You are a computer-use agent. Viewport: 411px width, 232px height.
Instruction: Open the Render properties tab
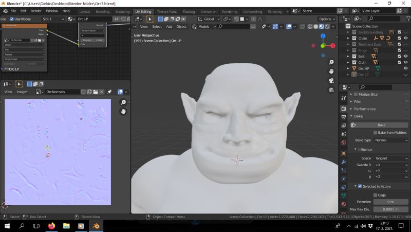pyautogui.click(x=344, y=109)
